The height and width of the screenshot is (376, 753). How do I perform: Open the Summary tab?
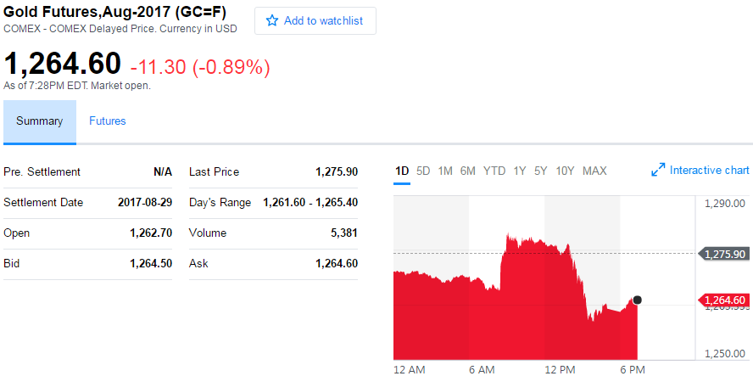click(40, 121)
